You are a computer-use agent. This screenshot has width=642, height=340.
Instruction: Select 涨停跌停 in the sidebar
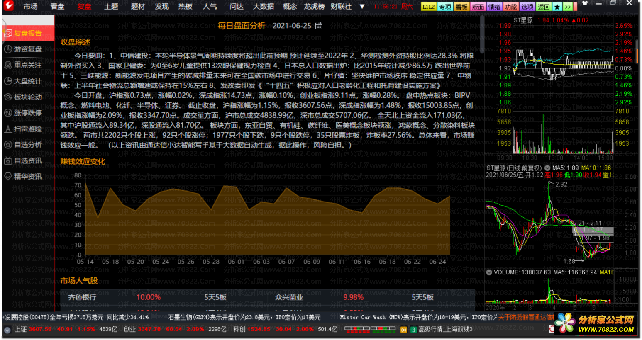(x=27, y=112)
